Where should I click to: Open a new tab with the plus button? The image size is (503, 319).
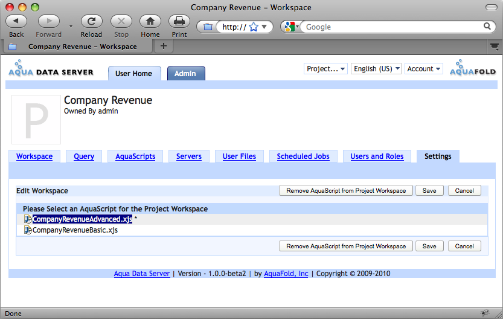(x=164, y=46)
